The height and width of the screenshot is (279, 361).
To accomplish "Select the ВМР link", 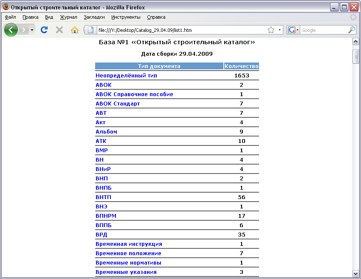I will pos(102,150).
